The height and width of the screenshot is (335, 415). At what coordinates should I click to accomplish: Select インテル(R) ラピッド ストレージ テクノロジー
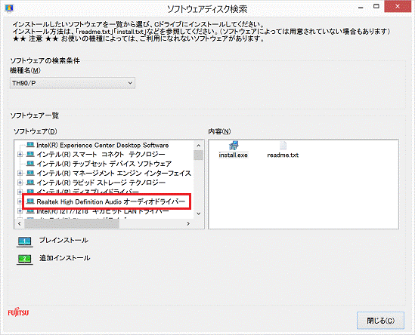pos(101,183)
